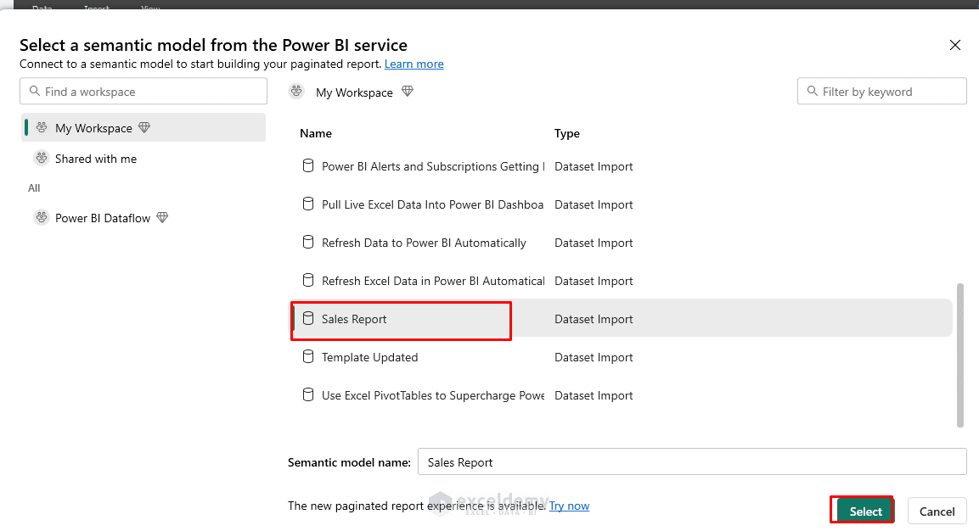Dismiss the dialog with Cancel button
The height and width of the screenshot is (531, 979).
click(x=937, y=511)
